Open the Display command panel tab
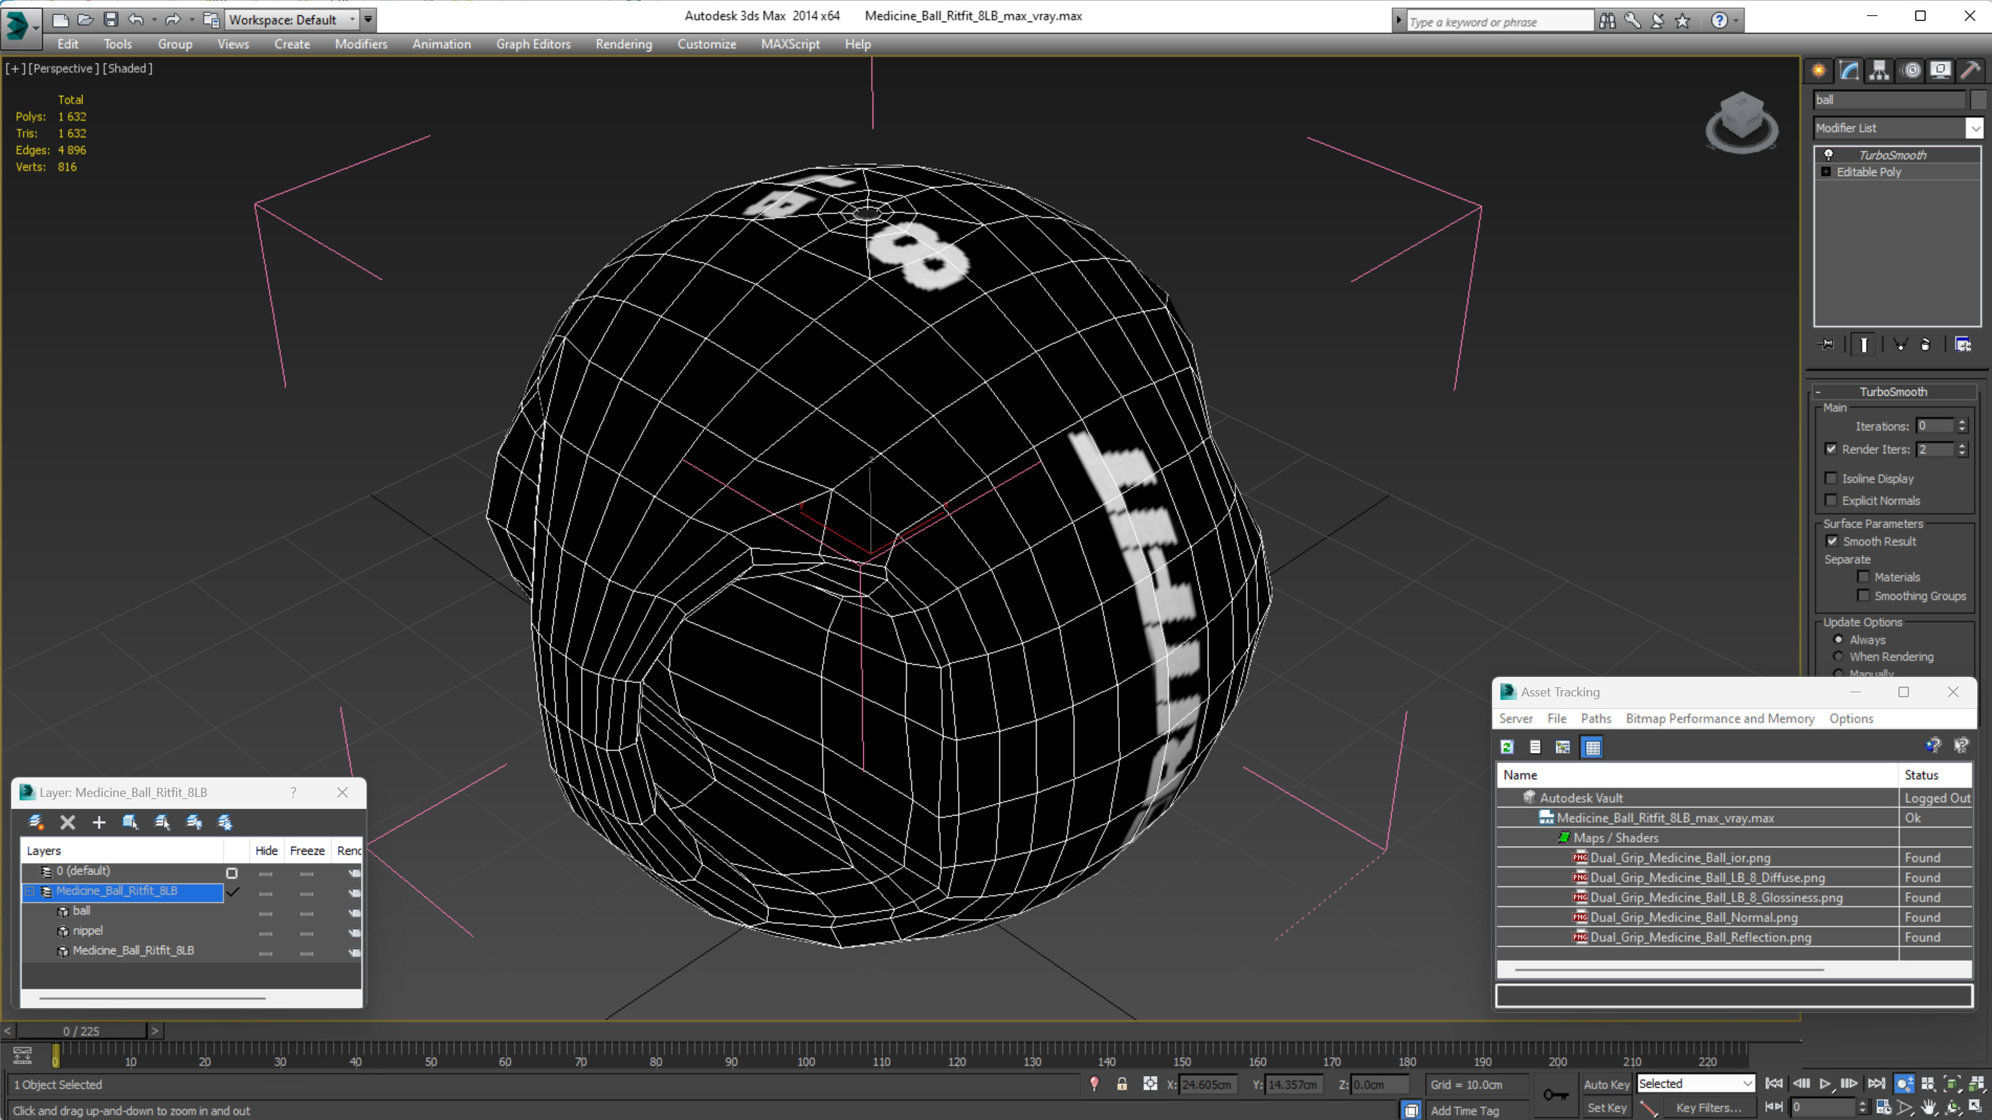1992x1120 pixels. 1940,70
